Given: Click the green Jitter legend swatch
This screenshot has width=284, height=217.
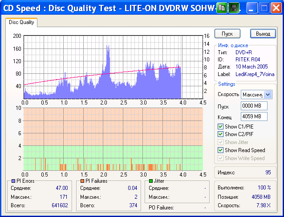Looking at the screenshot, I should pyautogui.click(x=150, y=181).
